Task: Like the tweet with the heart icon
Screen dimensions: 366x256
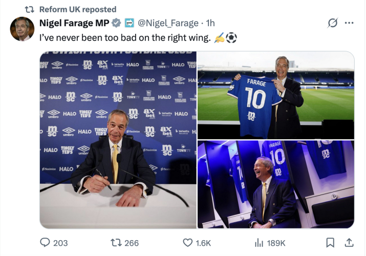Action: (187, 243)
